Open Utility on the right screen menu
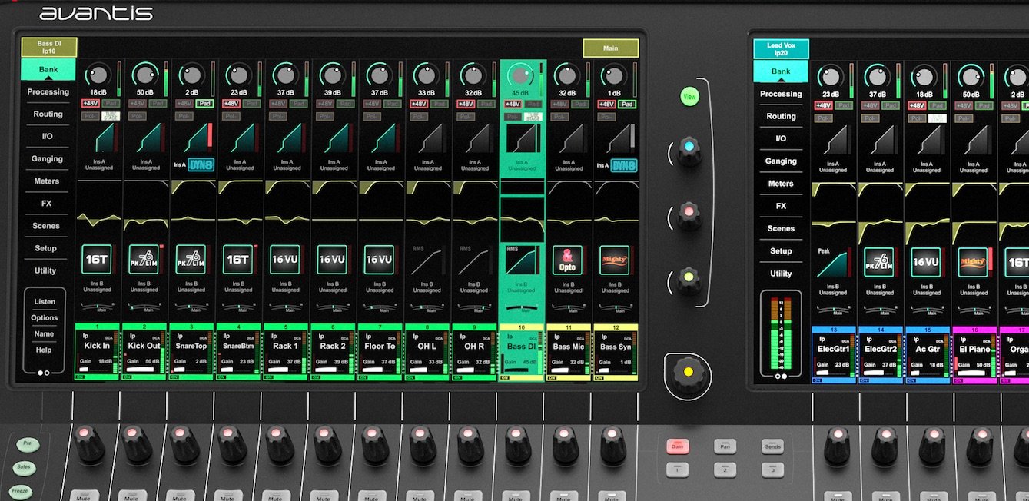Image resolution: width=1029 pixels, height=501 pixels. [781, 274]
